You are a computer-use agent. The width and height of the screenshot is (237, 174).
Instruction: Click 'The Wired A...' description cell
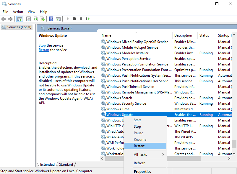click(185, 131)
